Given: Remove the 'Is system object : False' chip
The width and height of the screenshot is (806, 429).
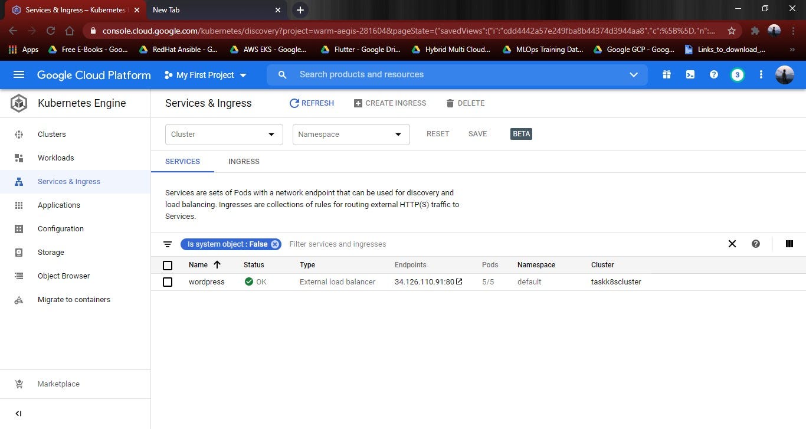Looking at the screenshot, I should pyautogui.click(x=275, y=244).
